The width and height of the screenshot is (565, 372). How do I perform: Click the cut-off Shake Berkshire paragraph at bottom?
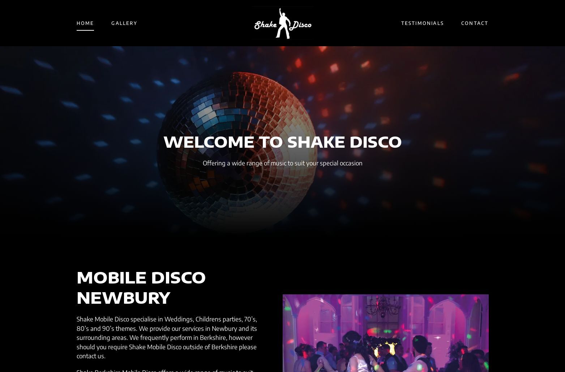(x=165, y=370)
